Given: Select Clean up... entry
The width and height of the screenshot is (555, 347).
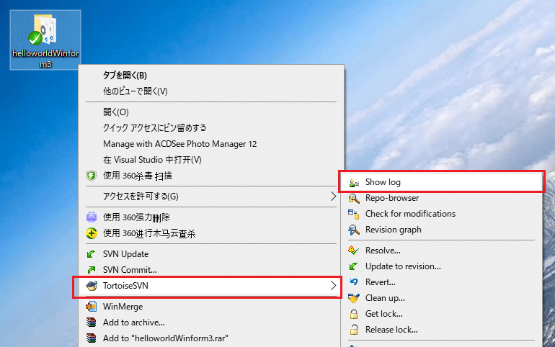Looking at the screenshot, I should click(385, 298).
